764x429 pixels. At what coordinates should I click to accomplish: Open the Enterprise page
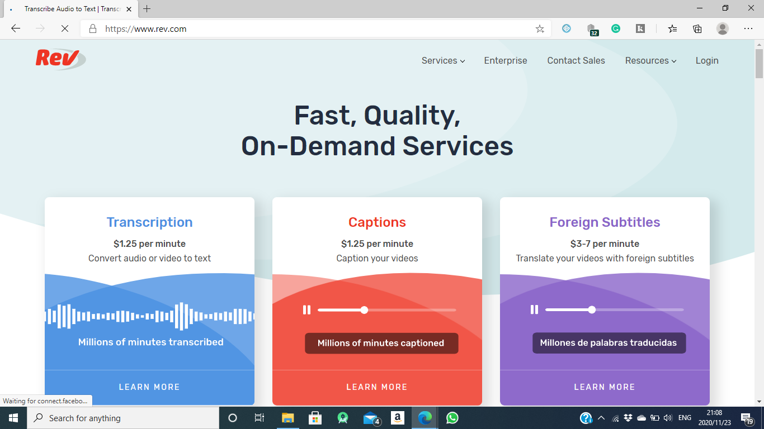click(506, 60)
